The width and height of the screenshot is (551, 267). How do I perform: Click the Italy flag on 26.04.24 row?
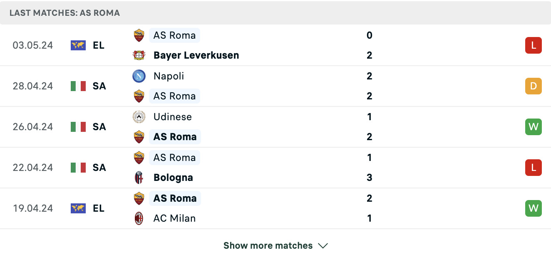click(78, 127)
